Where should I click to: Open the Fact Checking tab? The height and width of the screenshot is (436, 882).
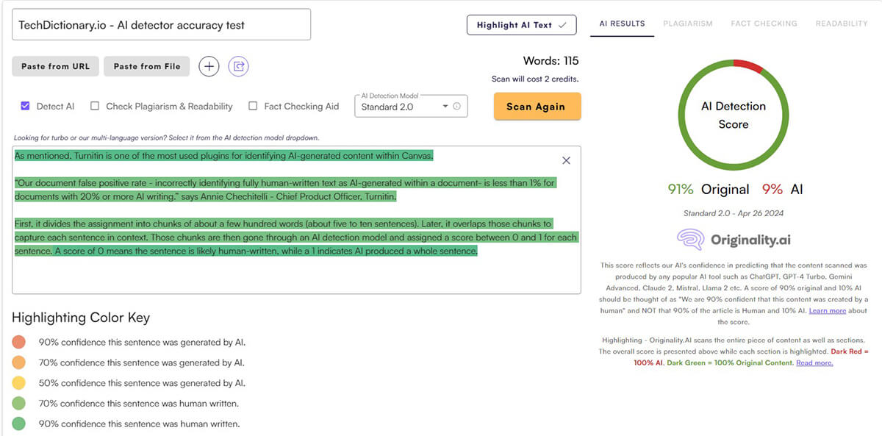pyautogui.click(x=764, y=24)
